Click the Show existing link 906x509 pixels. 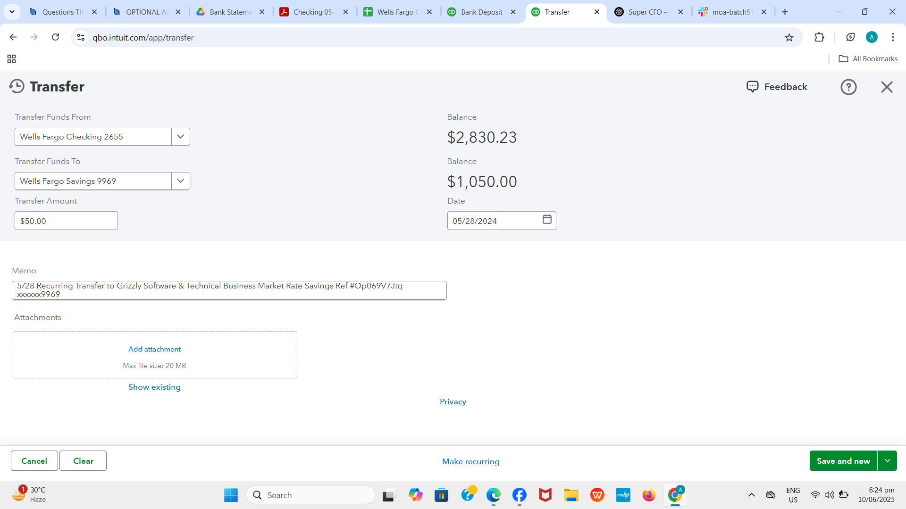tap(154, 387)
